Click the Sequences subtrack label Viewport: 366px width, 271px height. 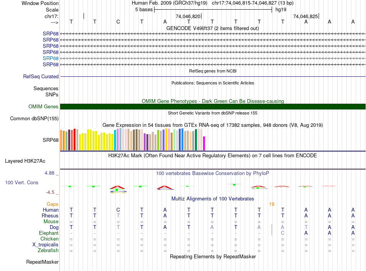coord(46,88)
